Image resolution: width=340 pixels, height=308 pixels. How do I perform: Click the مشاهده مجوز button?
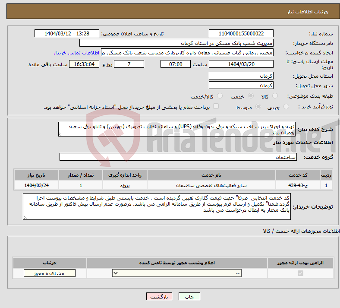click(x=50, y=273)
